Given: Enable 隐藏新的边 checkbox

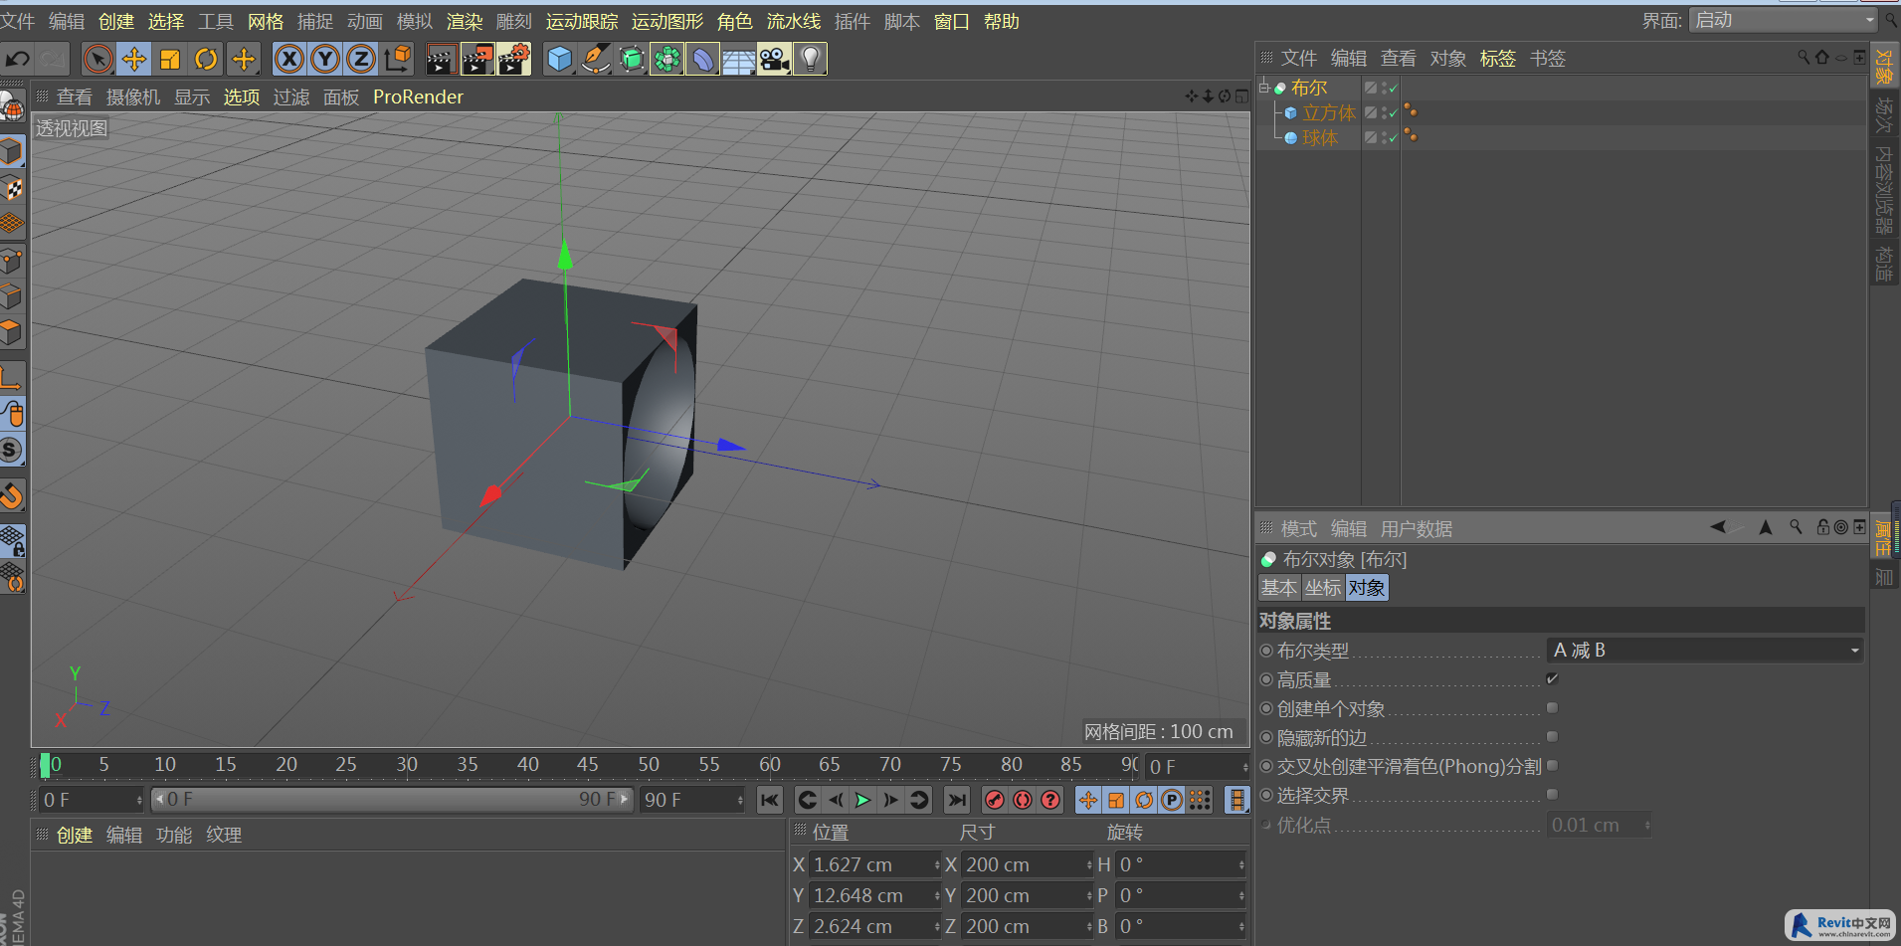Looking at the screenshot, I should click(x=1552, y=736).
